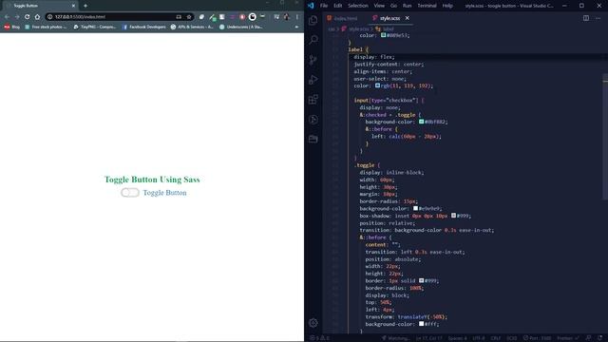Click the VS Code logo icon
The height and width of the screenshot is (342, 608).
(311, 6)
